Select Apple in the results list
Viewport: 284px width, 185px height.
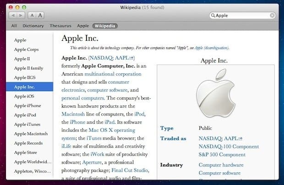(x=30, y=40)
